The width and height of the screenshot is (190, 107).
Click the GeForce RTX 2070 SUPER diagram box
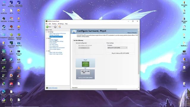point(85,74)
